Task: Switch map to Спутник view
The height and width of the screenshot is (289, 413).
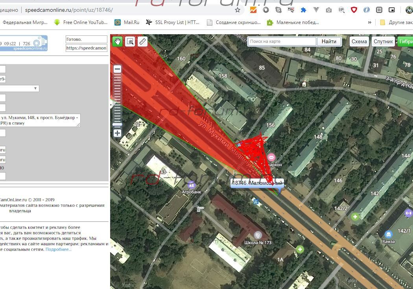Action: coord(383,41)
